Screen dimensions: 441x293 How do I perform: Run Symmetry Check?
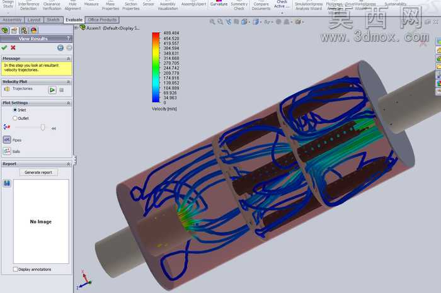click(239, 6)
